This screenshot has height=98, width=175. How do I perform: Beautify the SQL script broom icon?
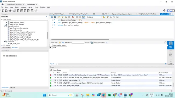[107, 17]
